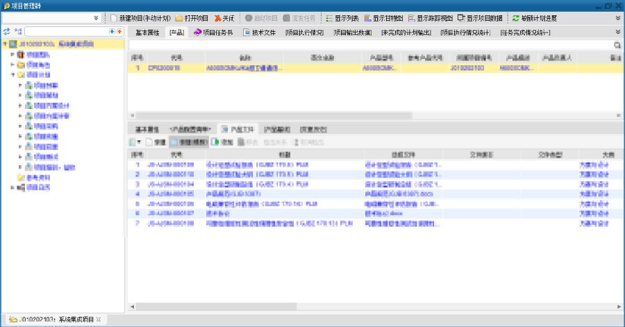Screen dimensions: 625x327
Task: Collapse the 项目计划 folder in the tree
Action: click(x=12, y=74)
